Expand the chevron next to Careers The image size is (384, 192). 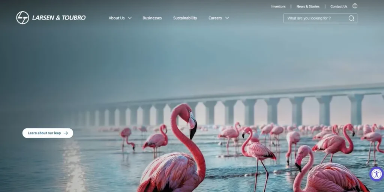(x=227, y=18)
